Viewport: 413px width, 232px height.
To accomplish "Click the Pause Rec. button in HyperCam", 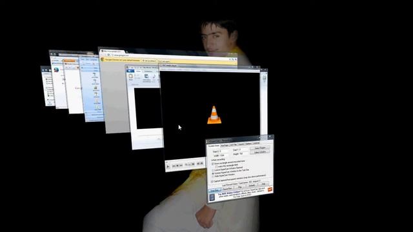I will click(x=227, y=188).
